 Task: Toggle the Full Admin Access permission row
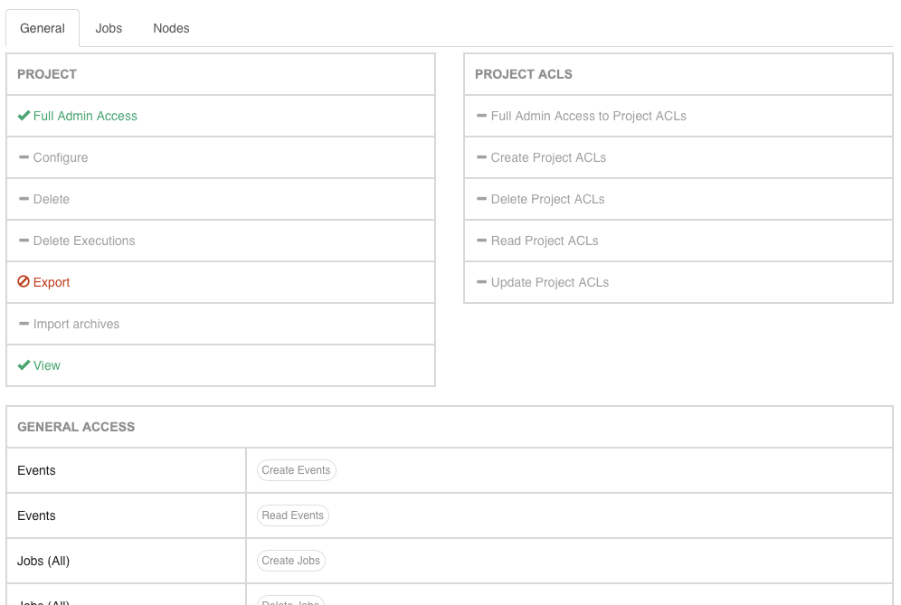coord(221,116)
